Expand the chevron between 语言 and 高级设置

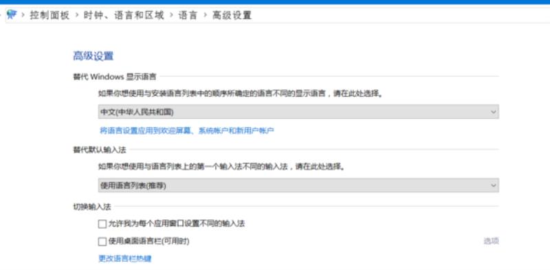tap(205, 15)
